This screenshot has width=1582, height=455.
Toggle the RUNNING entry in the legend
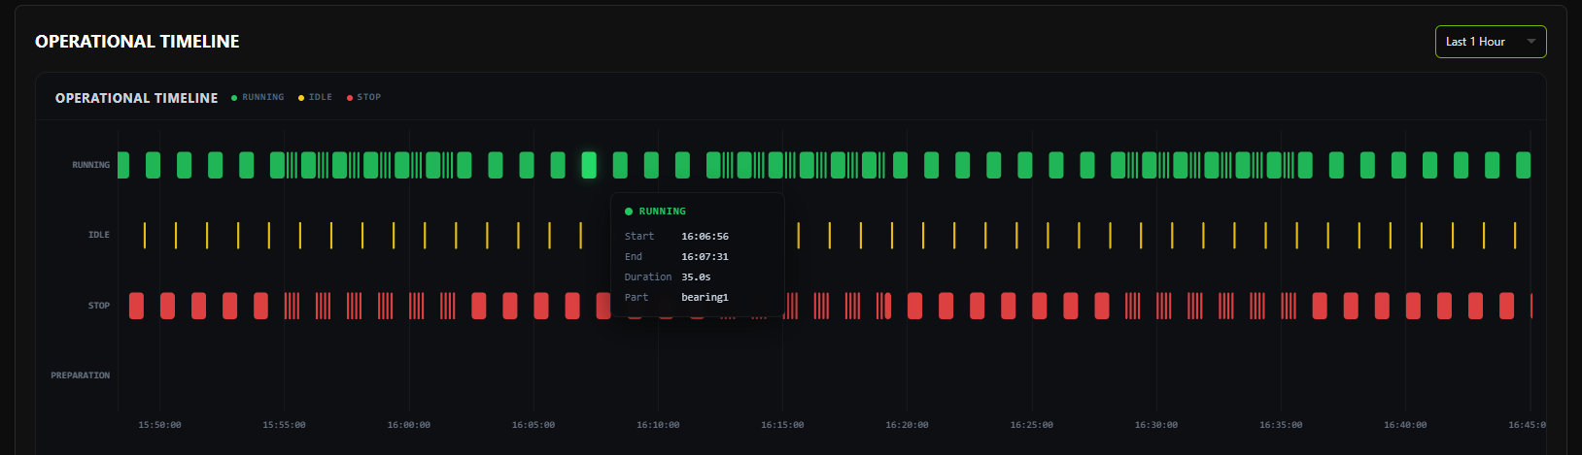coord(258,97)
